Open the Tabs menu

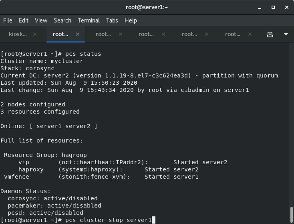click(112, 20)
